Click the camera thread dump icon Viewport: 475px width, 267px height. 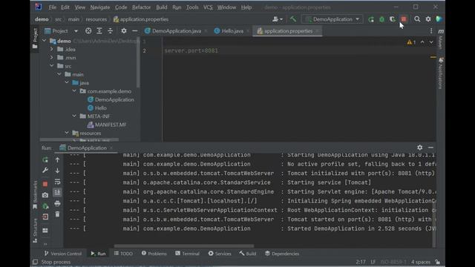click(45, 195)
